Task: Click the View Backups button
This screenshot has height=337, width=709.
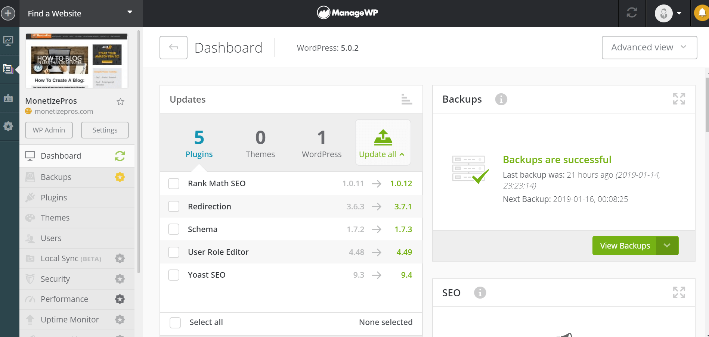Action: (x=625, y=246)
